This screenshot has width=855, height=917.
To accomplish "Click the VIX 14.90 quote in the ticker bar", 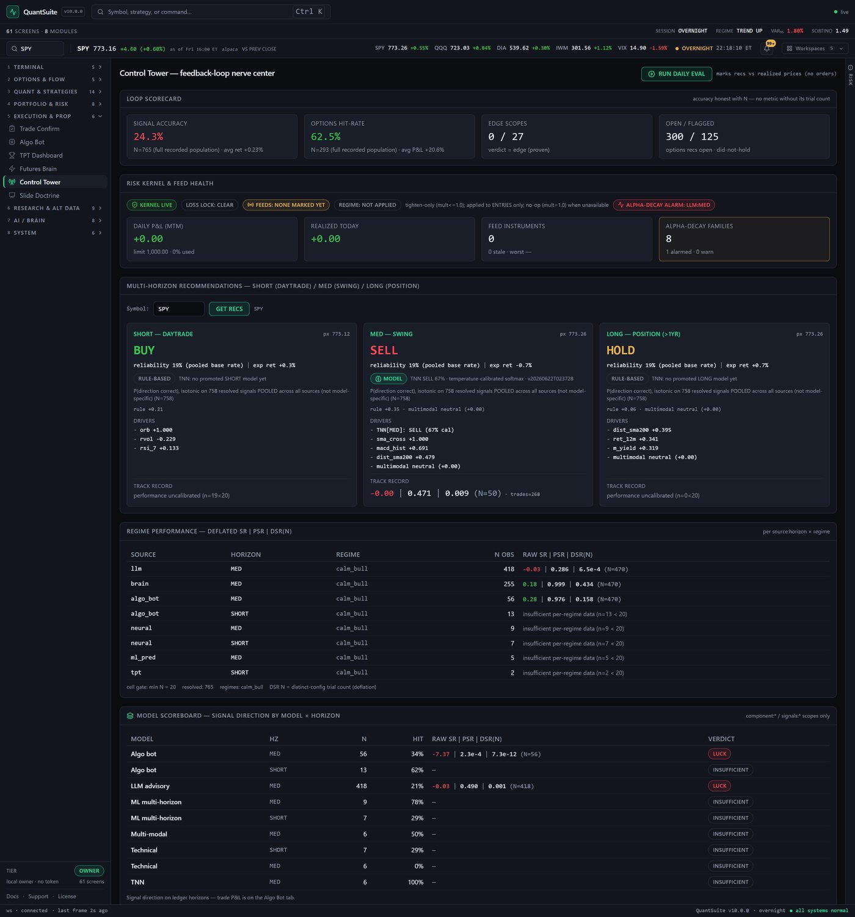I will click(643, 48).
